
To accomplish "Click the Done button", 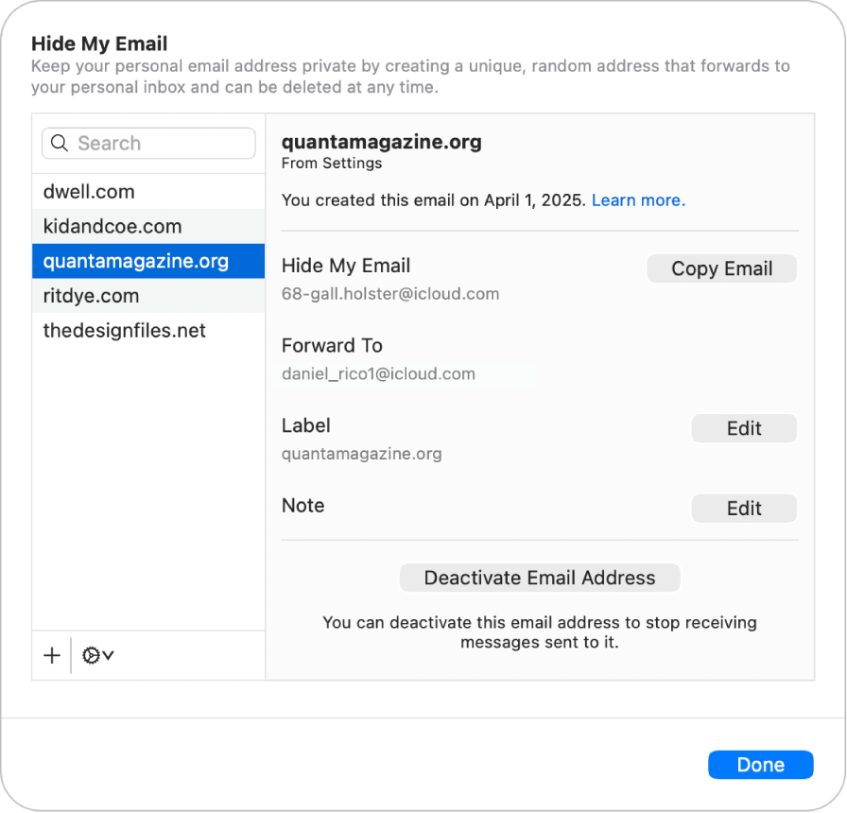I will pos(760,765).
